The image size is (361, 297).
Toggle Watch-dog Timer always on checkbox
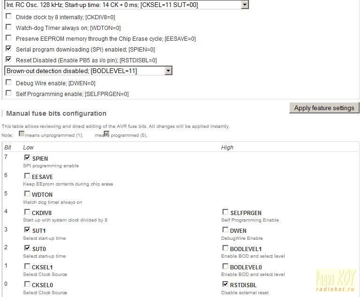click(8, 27)
